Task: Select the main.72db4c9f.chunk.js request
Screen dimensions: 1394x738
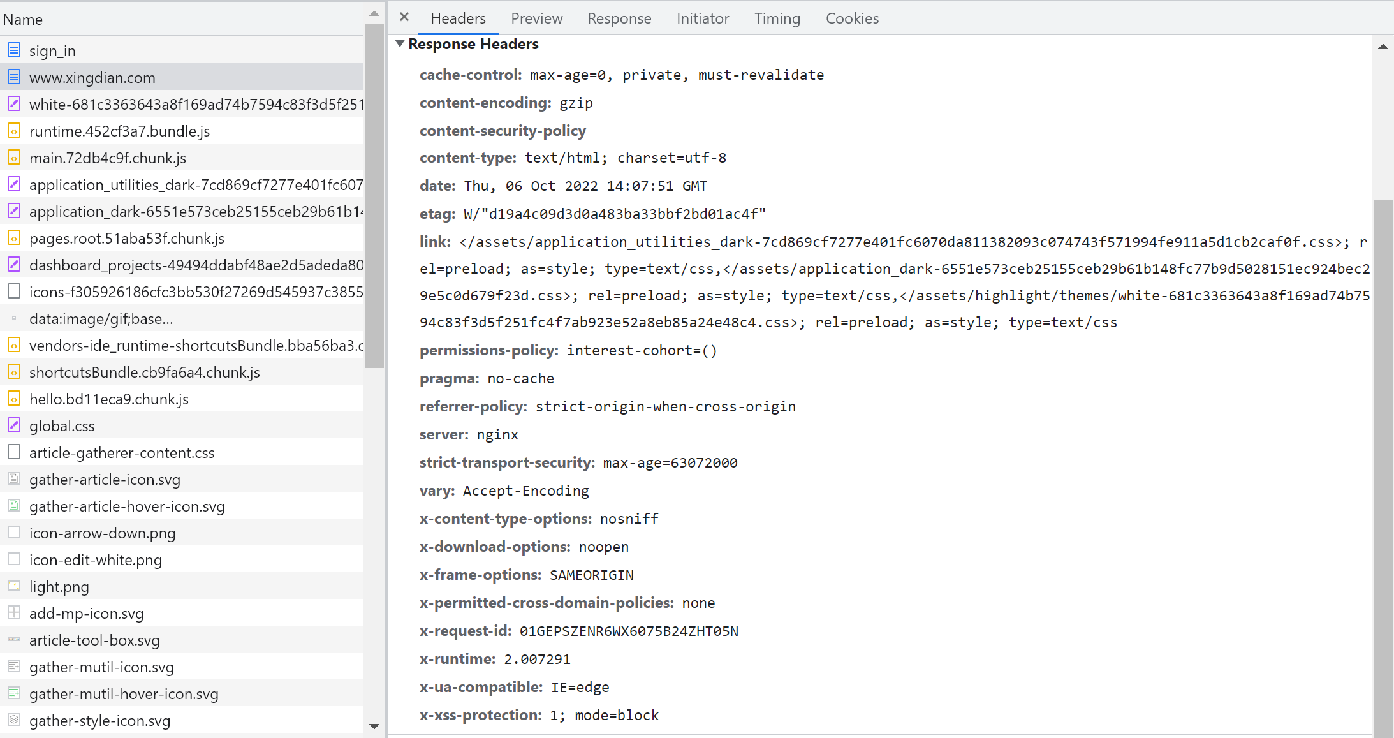Action: [x=108, y=158]
